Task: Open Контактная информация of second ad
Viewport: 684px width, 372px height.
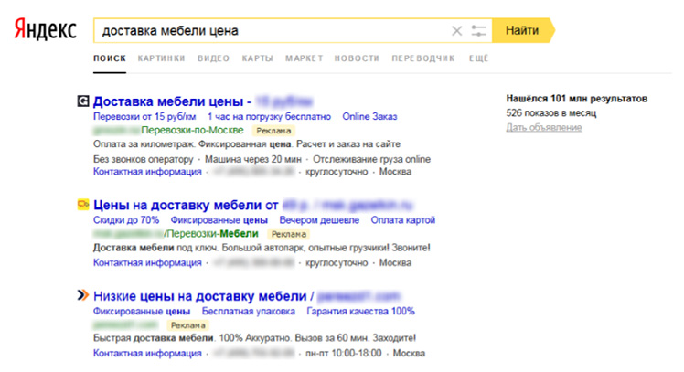Action: point(147,262)
